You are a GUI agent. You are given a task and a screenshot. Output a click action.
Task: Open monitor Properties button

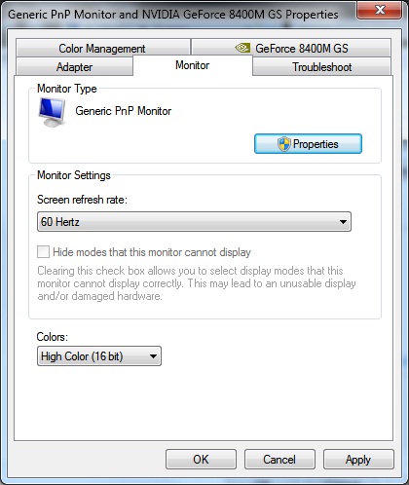308,143
